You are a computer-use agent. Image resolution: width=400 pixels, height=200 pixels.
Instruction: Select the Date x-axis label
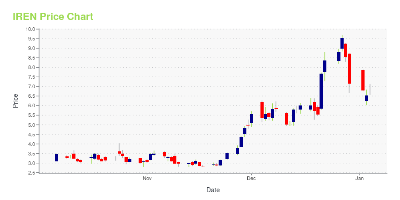click(x=213, y=190)
